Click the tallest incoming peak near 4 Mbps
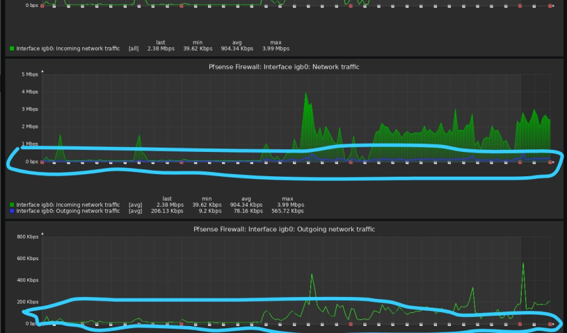The width and height of the screenshot is (567, 333). point(305,94)
